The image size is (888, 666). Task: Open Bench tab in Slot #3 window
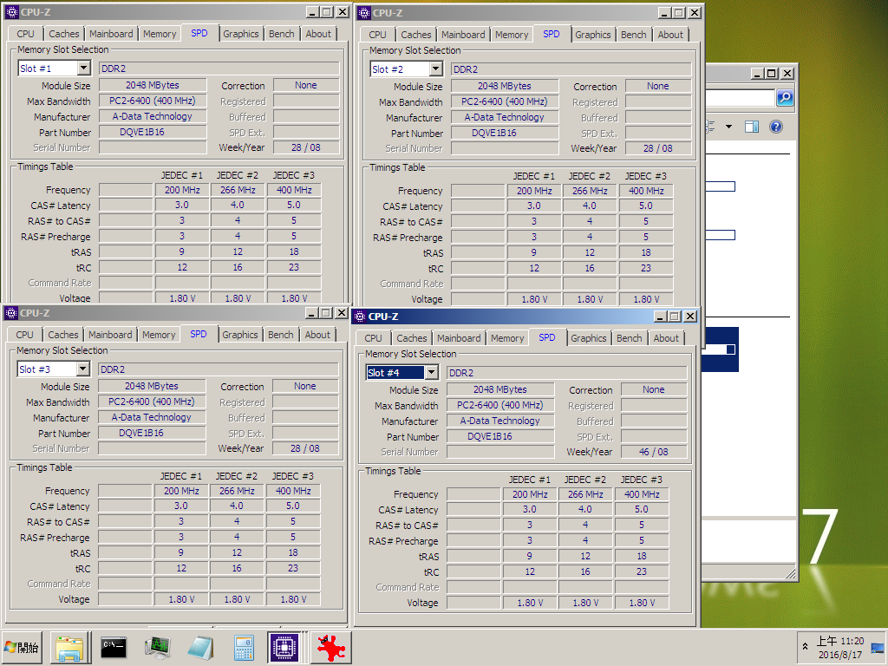coord(280,335)
